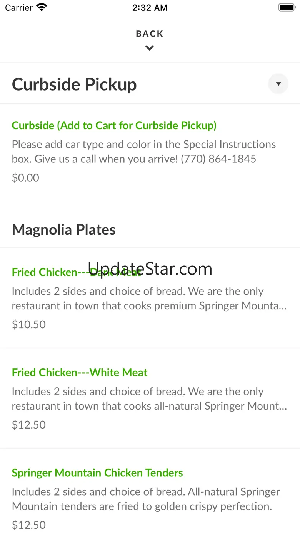Open the Curbside Pickup category dropdown arrow
The image size is (300, 535).
(x=278, y=84)
